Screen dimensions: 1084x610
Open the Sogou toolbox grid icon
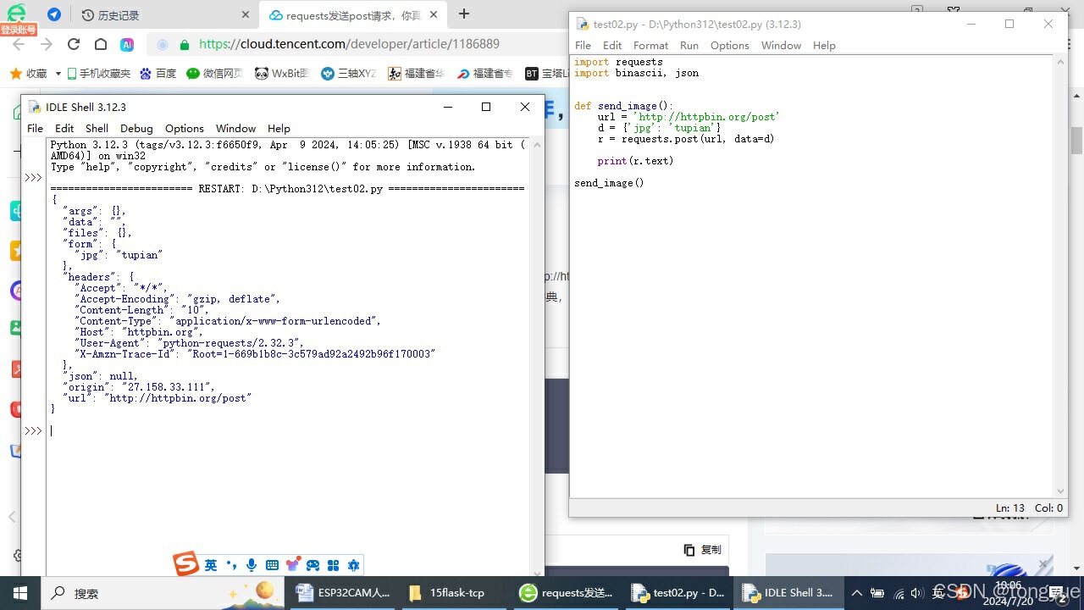333,565
